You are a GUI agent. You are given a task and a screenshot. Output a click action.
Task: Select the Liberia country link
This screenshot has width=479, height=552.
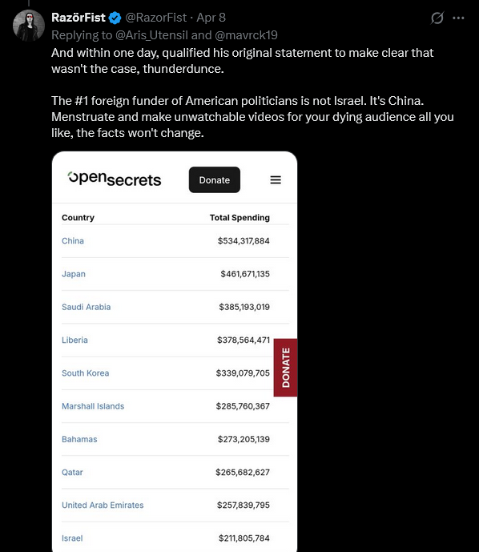74,340
